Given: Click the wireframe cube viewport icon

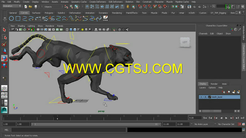Looking at the screenshot, I should 67,29.
